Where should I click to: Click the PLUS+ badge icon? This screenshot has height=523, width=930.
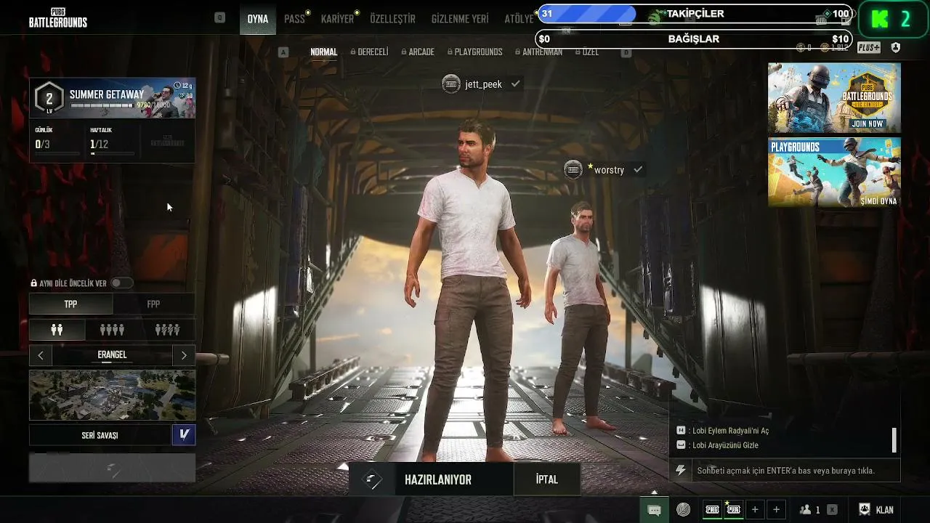[x=869, y=47]
